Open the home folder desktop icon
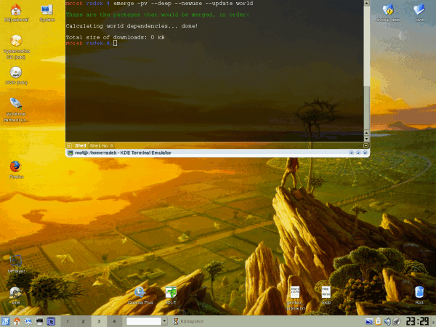This screenshot has height=327, width=436. 14,9
